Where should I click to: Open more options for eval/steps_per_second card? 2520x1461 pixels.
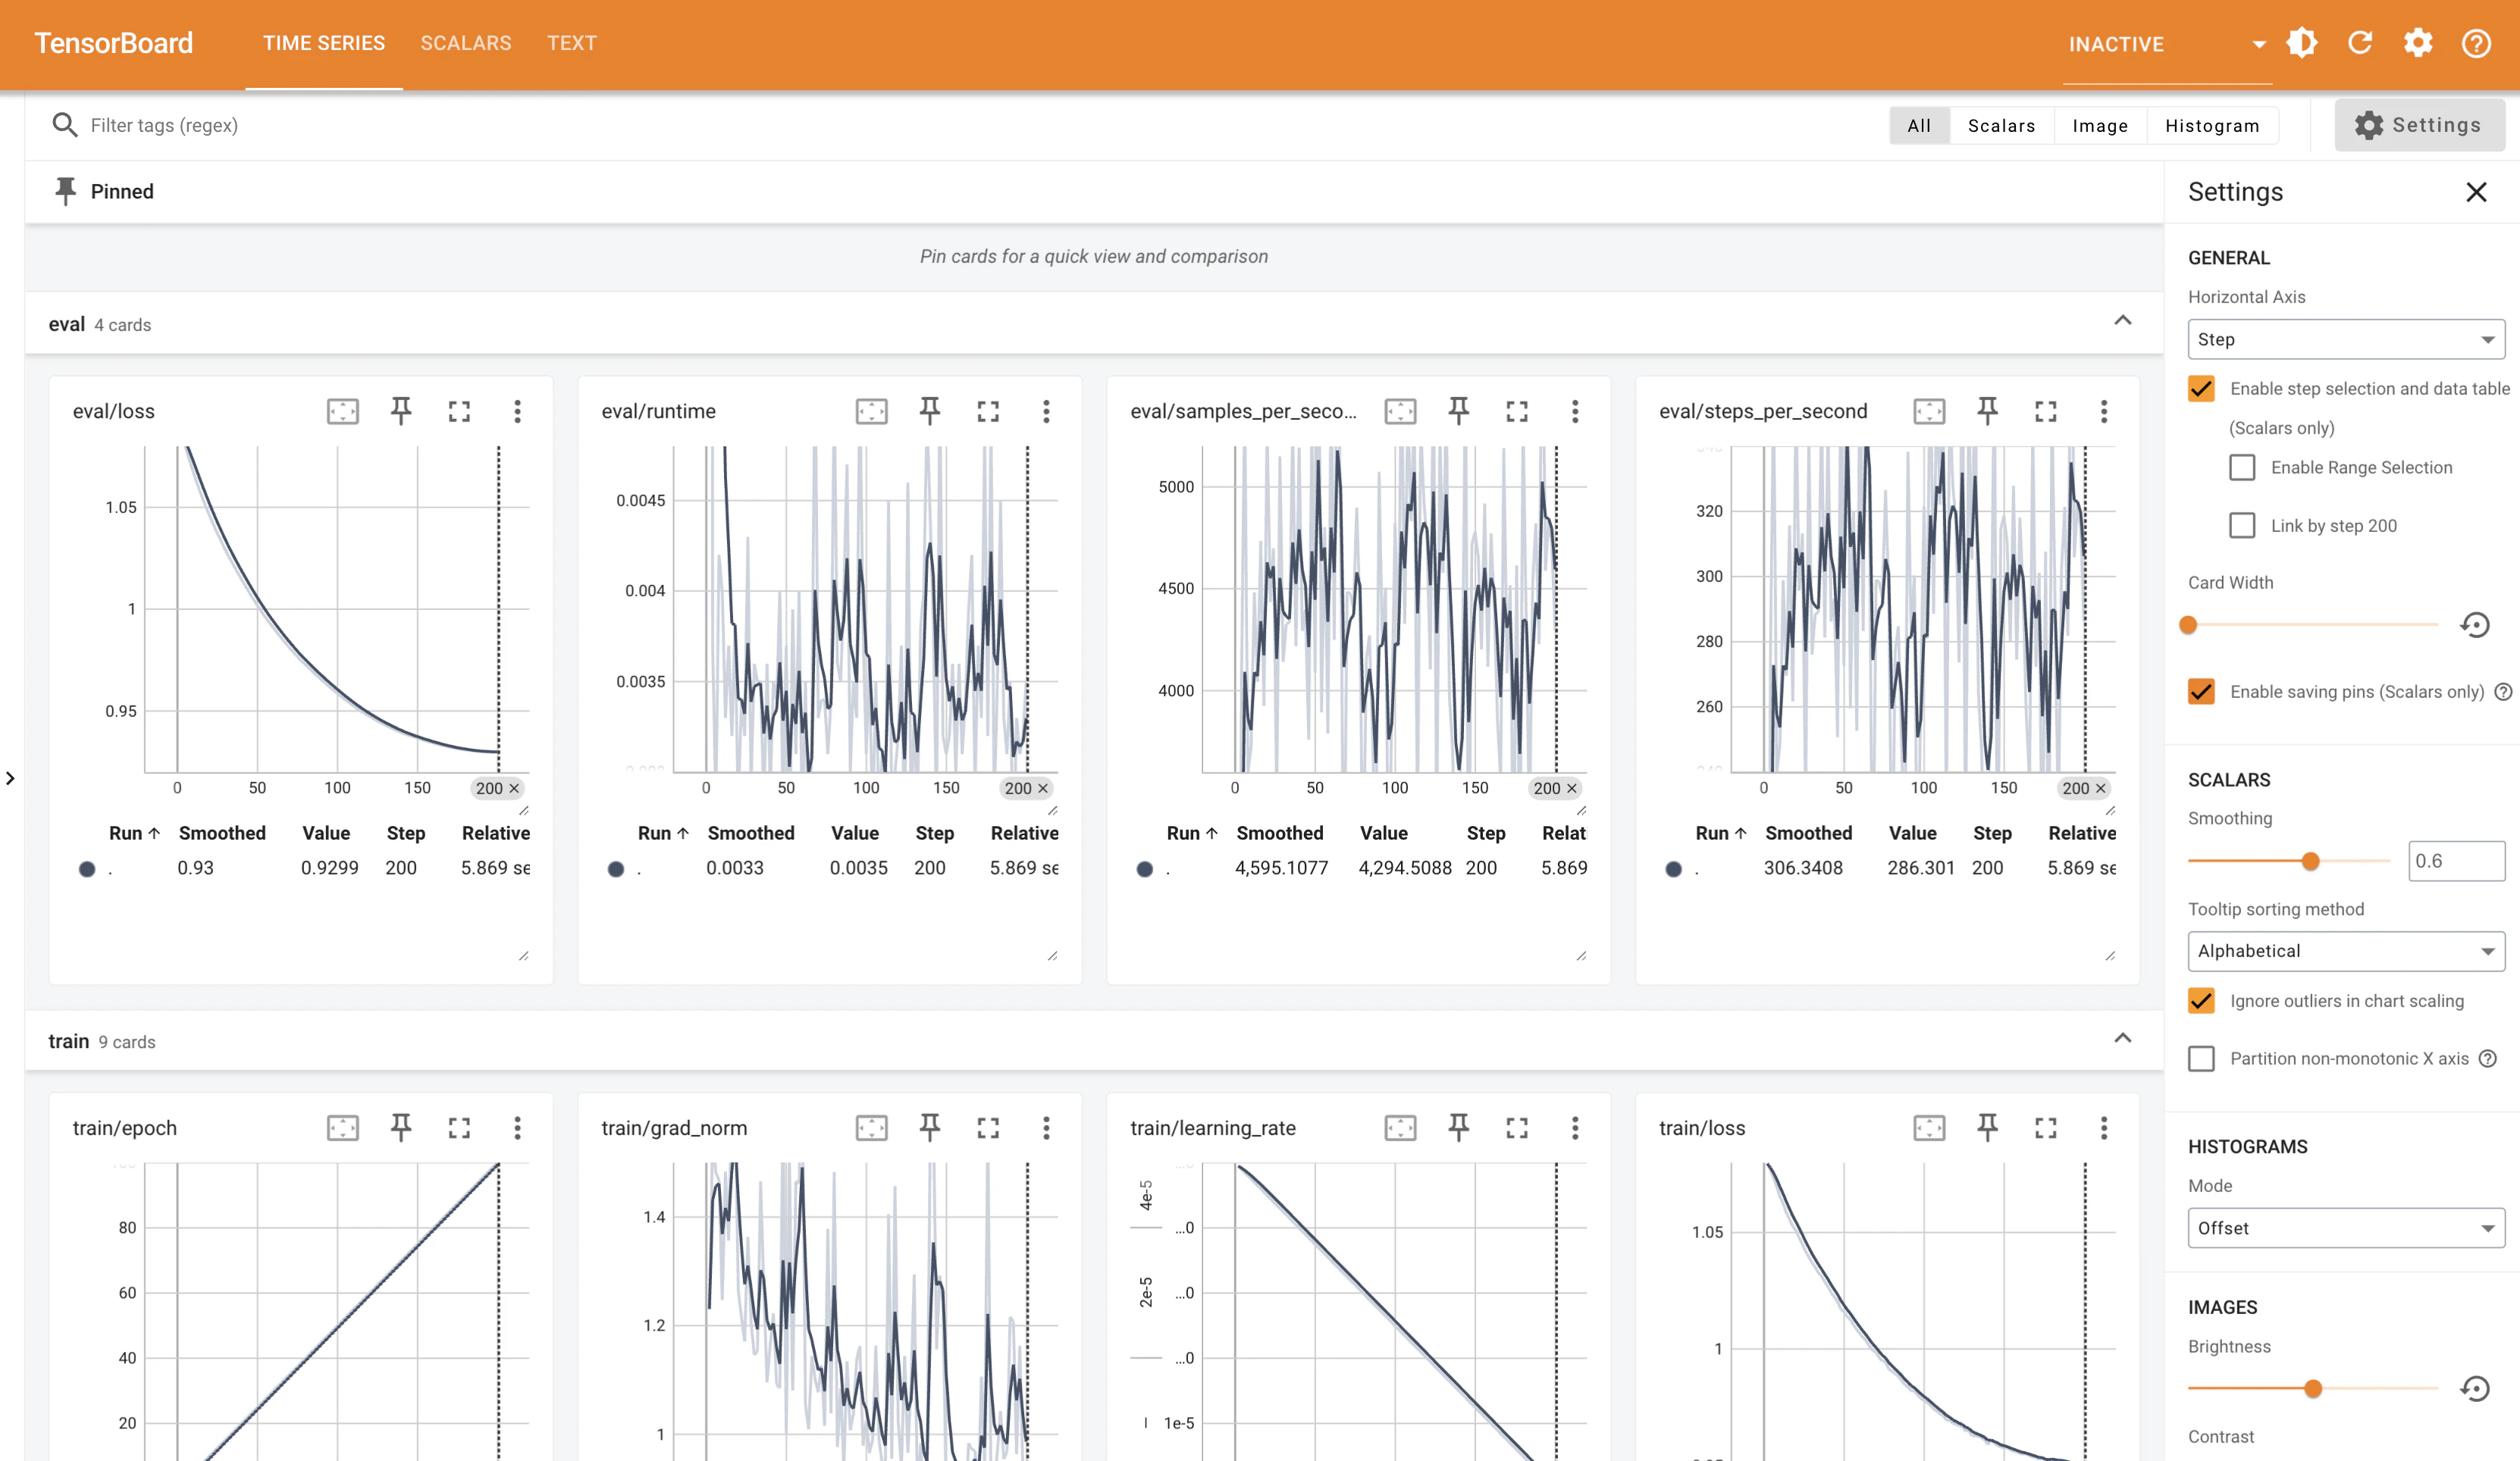pos(2104,411)
